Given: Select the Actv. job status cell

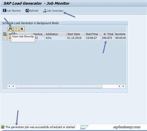Looking at the screenshot, I should click(x=55, y=38).
